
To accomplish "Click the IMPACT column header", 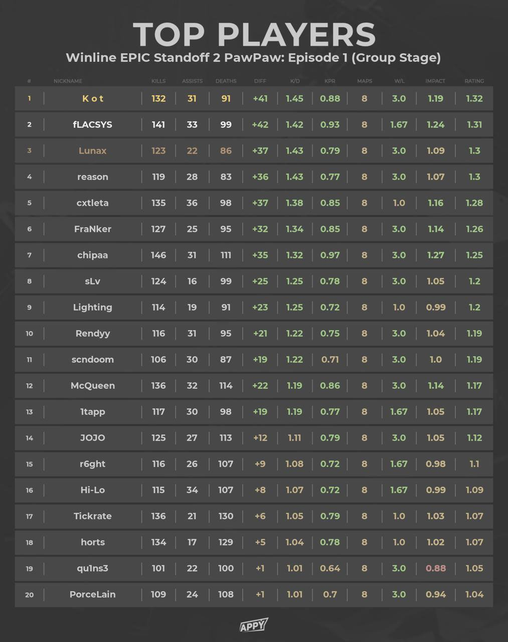I will point(435,81).
